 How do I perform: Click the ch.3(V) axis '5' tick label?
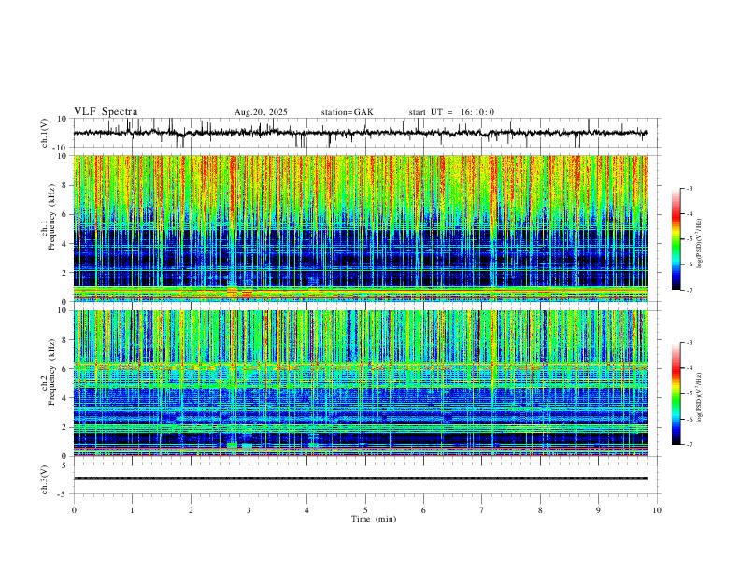click(x=65, y=465)
